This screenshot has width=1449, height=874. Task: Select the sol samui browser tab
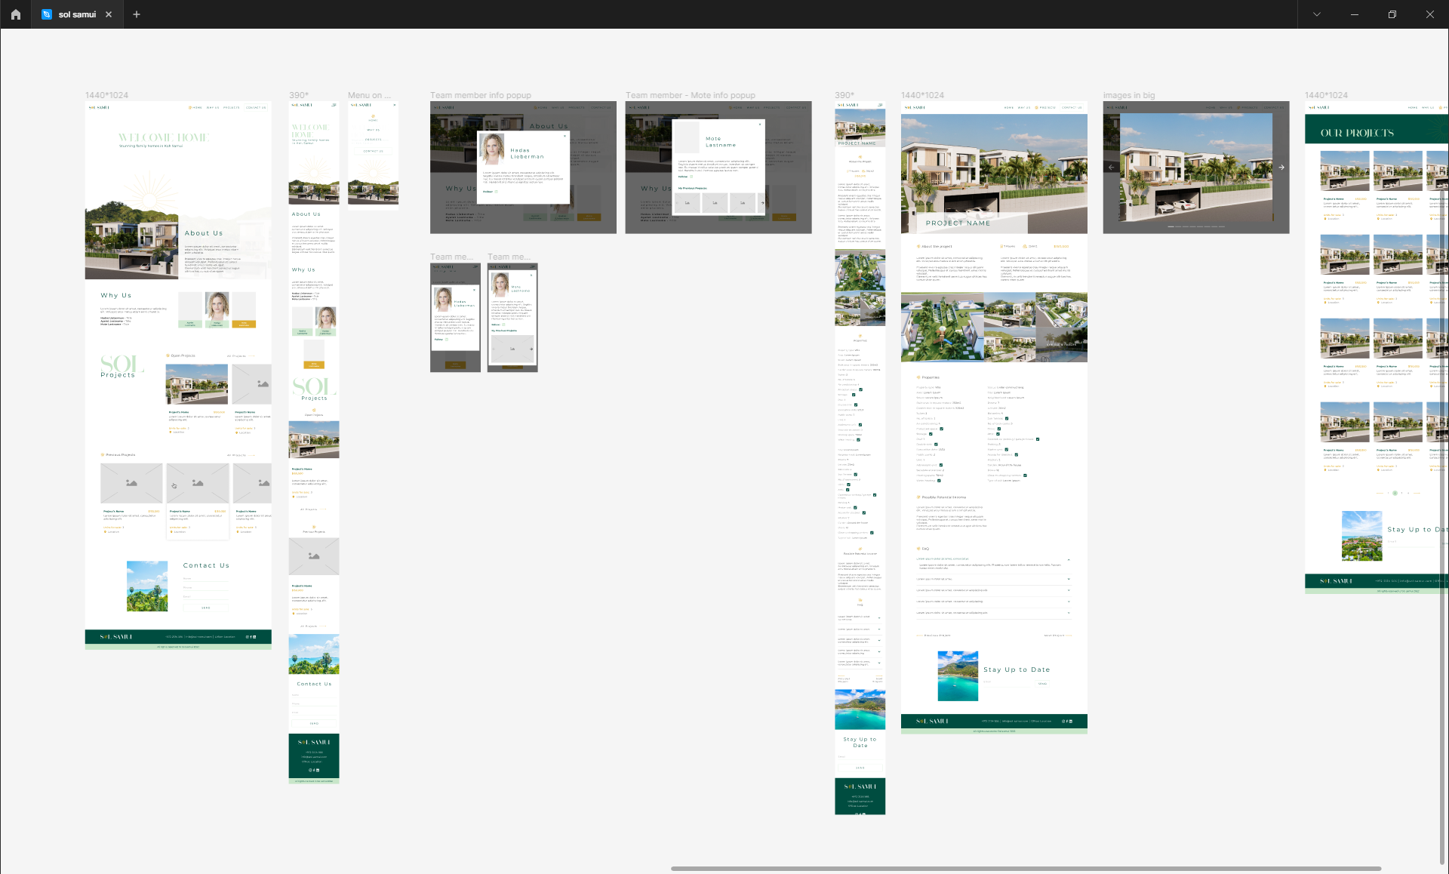coord(75,14)
